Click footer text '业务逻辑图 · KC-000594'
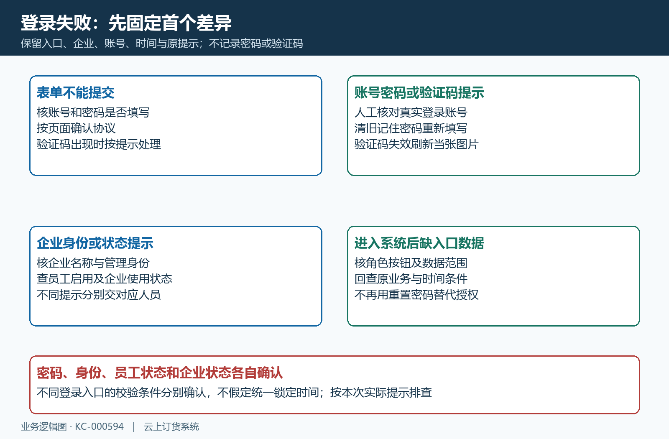 coord(72,426)
